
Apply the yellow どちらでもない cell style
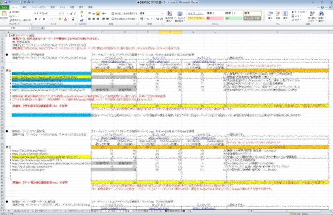[195, 18]
